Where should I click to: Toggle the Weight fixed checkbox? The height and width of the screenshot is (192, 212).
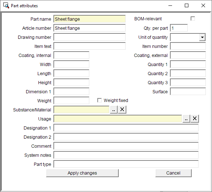click(99, 100)
